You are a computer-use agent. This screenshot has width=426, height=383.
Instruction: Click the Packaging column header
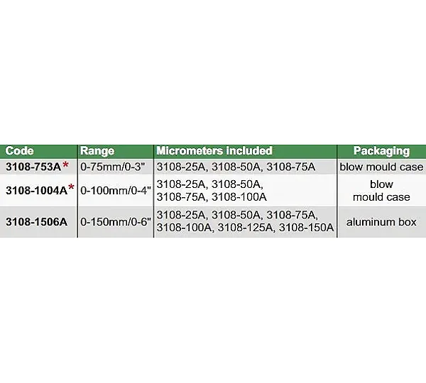(381, 151)
